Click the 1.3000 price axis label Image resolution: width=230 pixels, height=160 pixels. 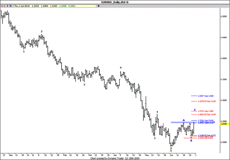[224, 100]
